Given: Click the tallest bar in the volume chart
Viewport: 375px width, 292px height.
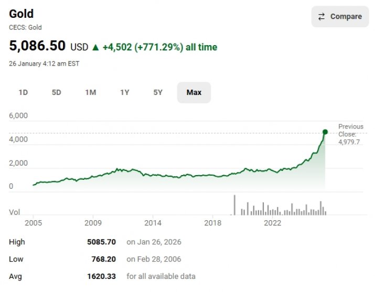Looking at the screenshot, I should pos(234,205).
